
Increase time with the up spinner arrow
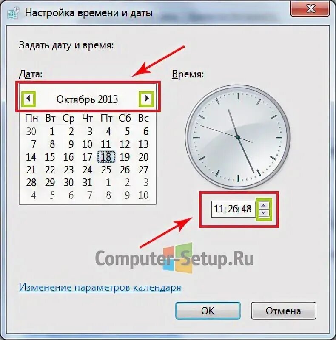(x=264, y=206)
